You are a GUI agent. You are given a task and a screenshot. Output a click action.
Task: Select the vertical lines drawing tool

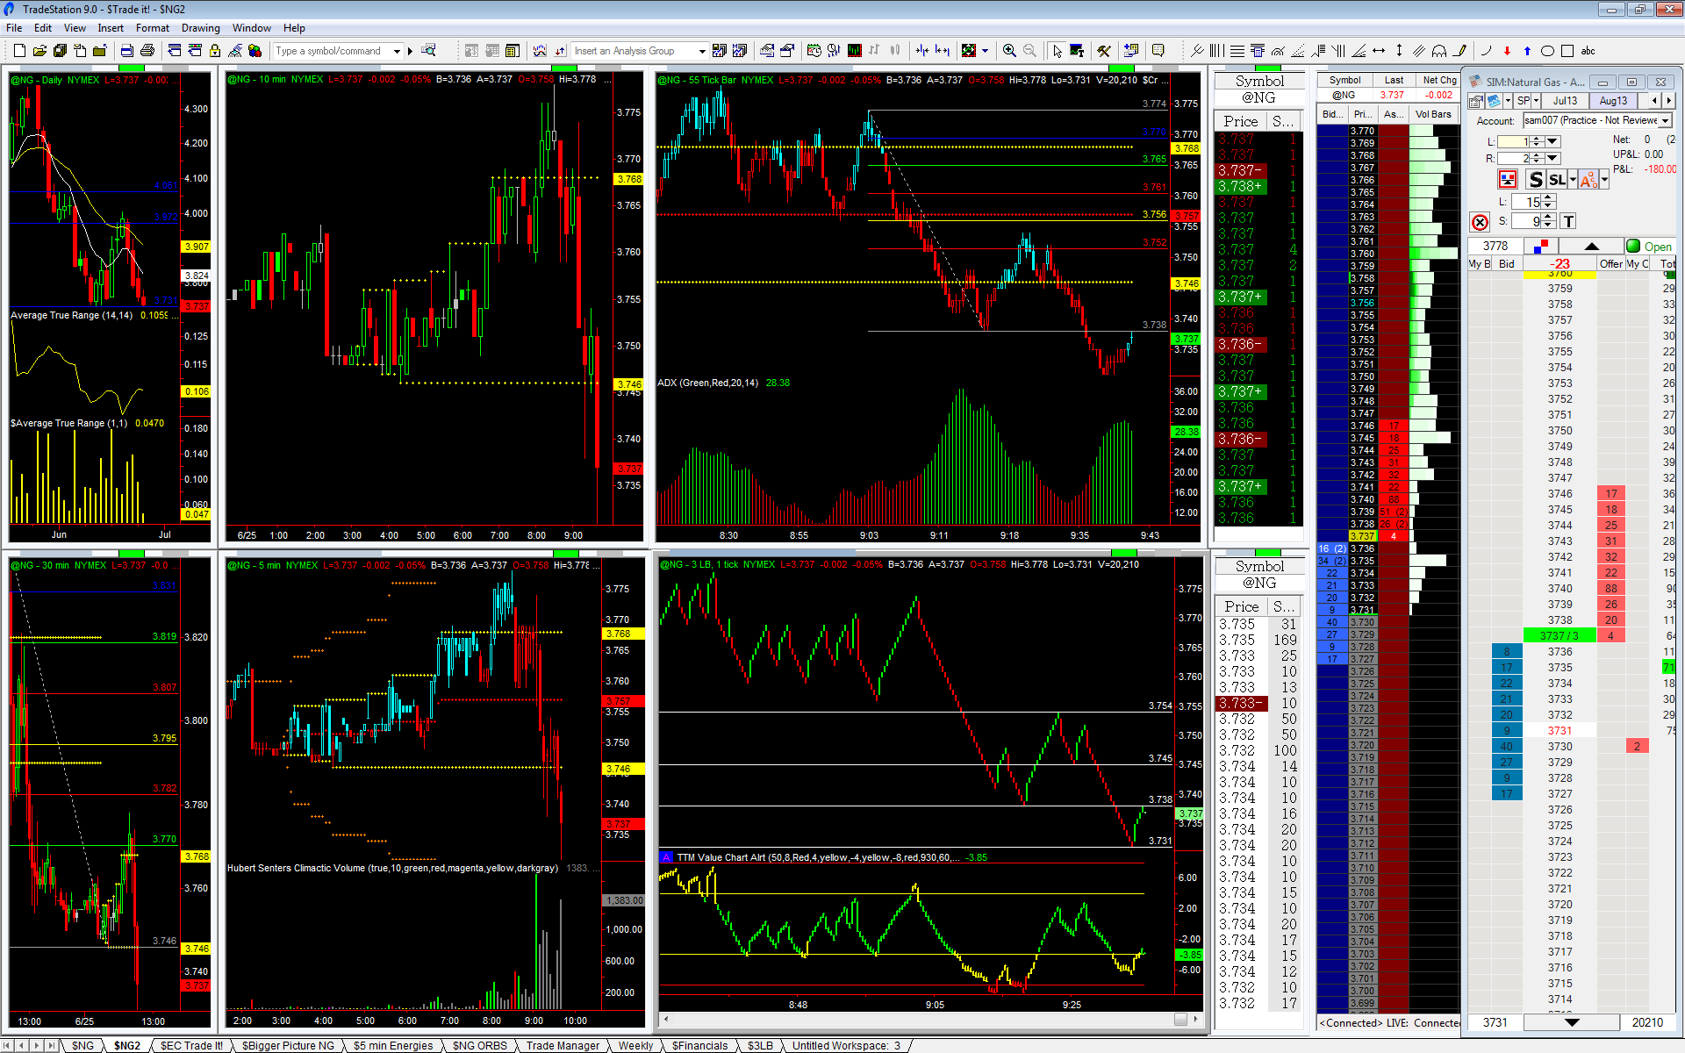1217,51
